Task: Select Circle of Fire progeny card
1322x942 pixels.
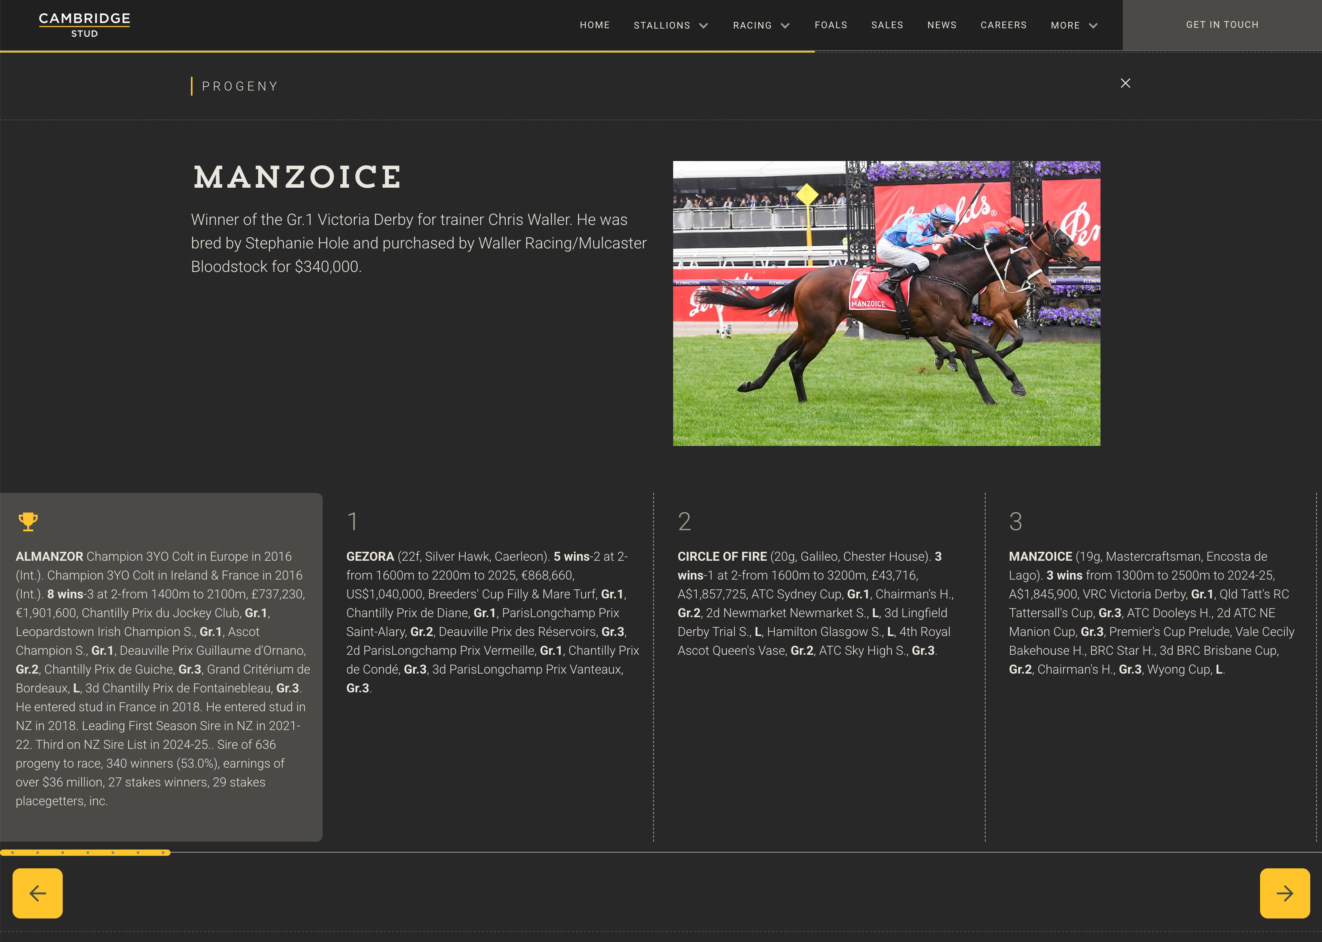Action: (818, 603)
